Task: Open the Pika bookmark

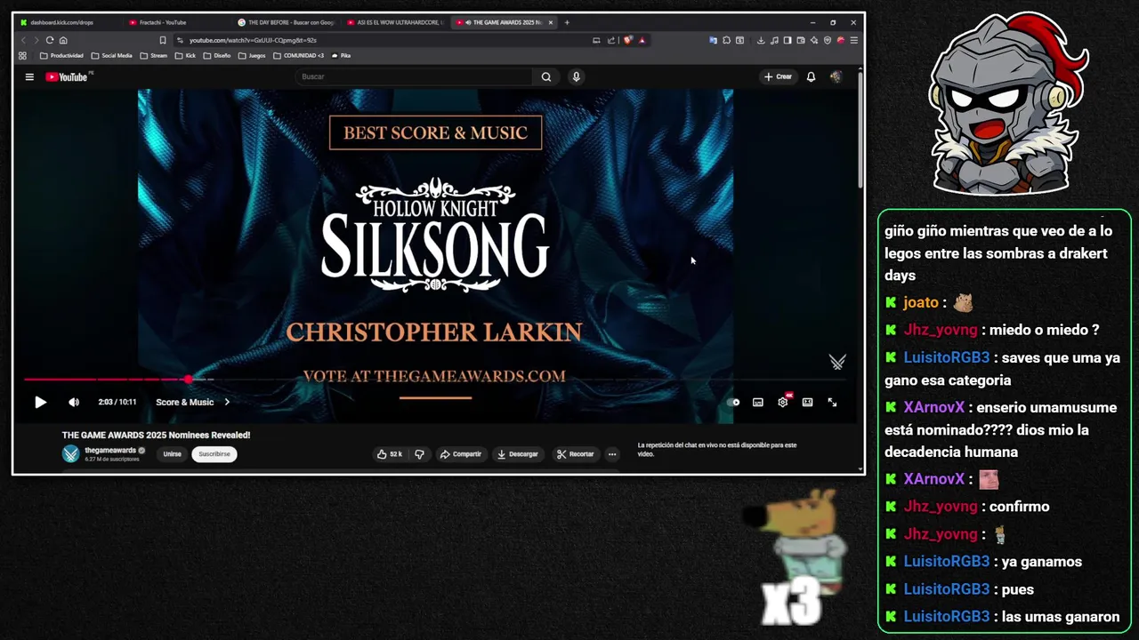Action: point(341,55)
